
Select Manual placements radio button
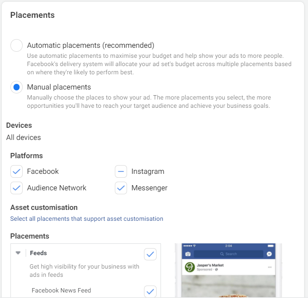[x=17, y=87]
